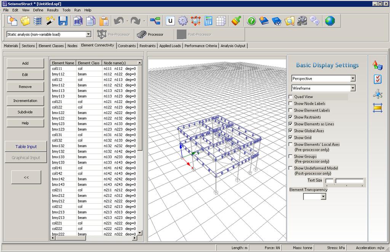Uncheck Show Restraints

click(x=290, y=117)
